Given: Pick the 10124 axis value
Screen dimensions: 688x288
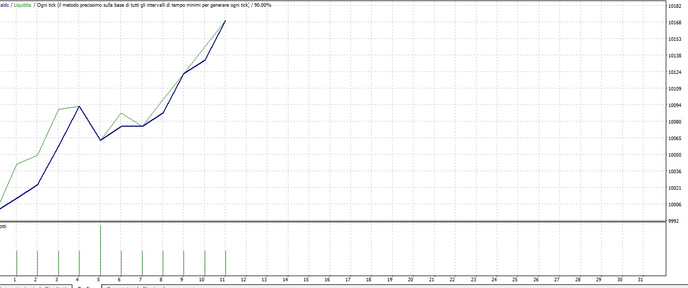Looking at the screenshot, I should pyautogui.click(x=675, y=72).
